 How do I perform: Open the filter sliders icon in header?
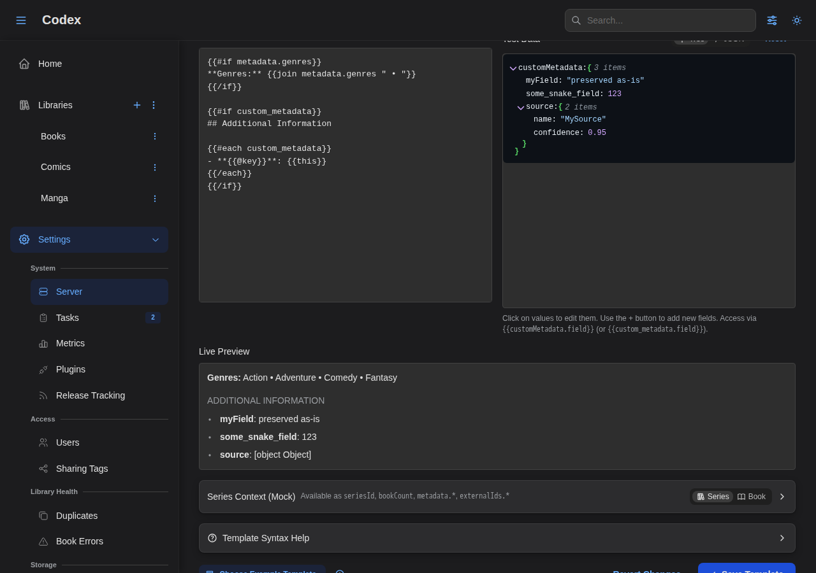pos(772,20)
